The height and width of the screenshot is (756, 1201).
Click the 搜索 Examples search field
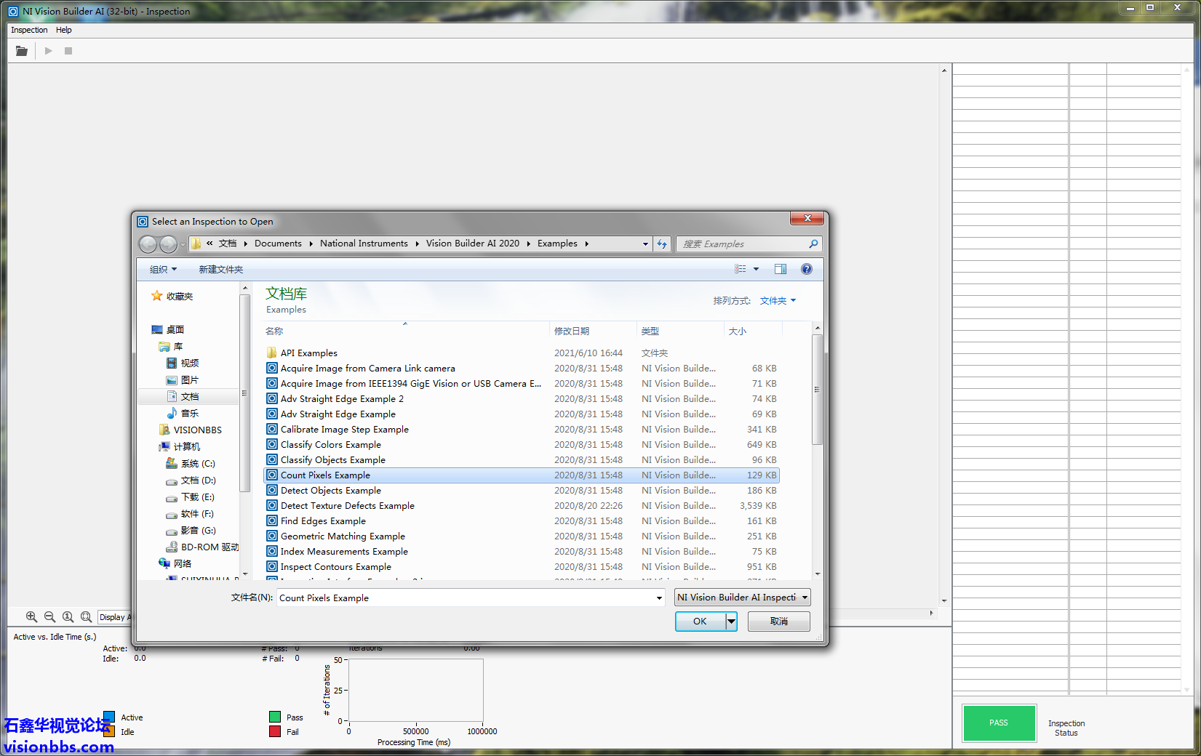742,244
